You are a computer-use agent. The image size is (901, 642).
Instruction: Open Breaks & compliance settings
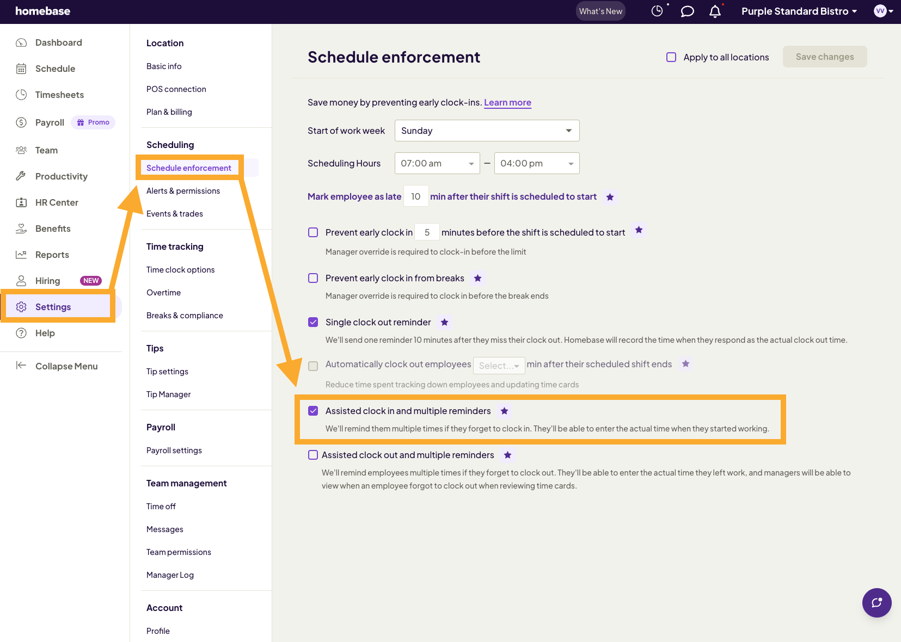coord(185,316)
